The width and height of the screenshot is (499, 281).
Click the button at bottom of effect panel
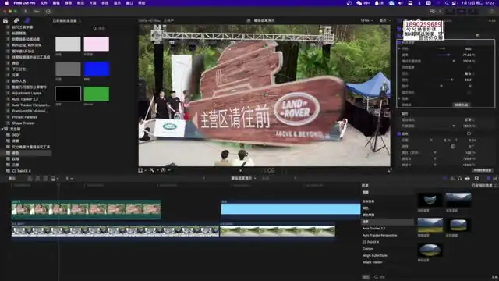[462, 105]
